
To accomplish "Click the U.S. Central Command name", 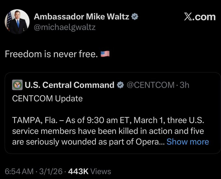I will pos(69,85).
